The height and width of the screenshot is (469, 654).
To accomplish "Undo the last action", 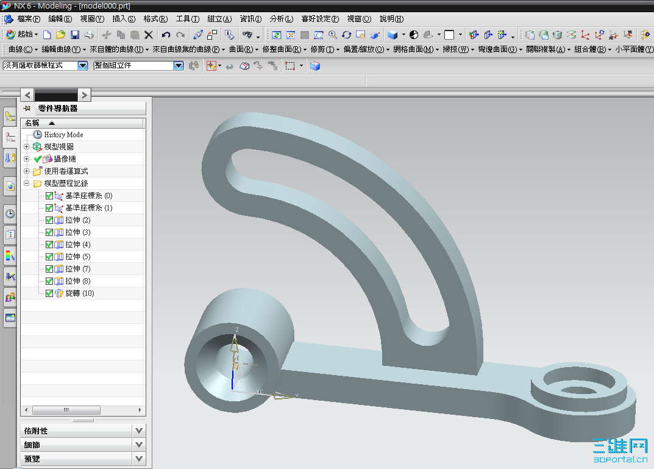I will 166,35.
